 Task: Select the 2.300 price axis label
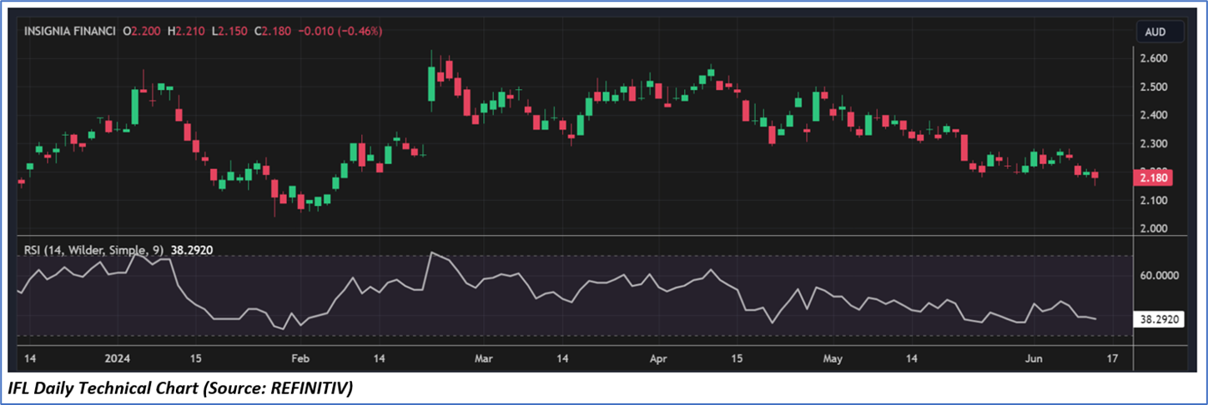pyautogui.click(x=1153, y=143)
